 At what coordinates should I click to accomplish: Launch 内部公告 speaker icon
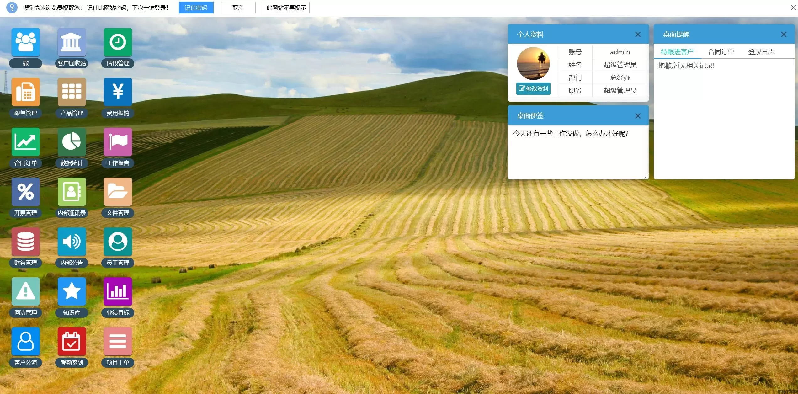pyautogui.click(x=72, y=242)
